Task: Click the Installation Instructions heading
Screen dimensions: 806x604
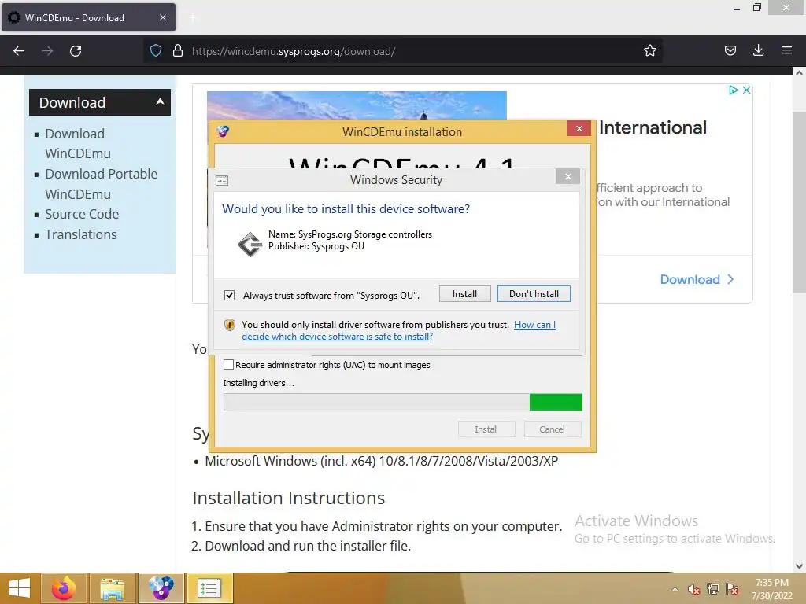Action: pyautogui.click(x=288, y=498)
